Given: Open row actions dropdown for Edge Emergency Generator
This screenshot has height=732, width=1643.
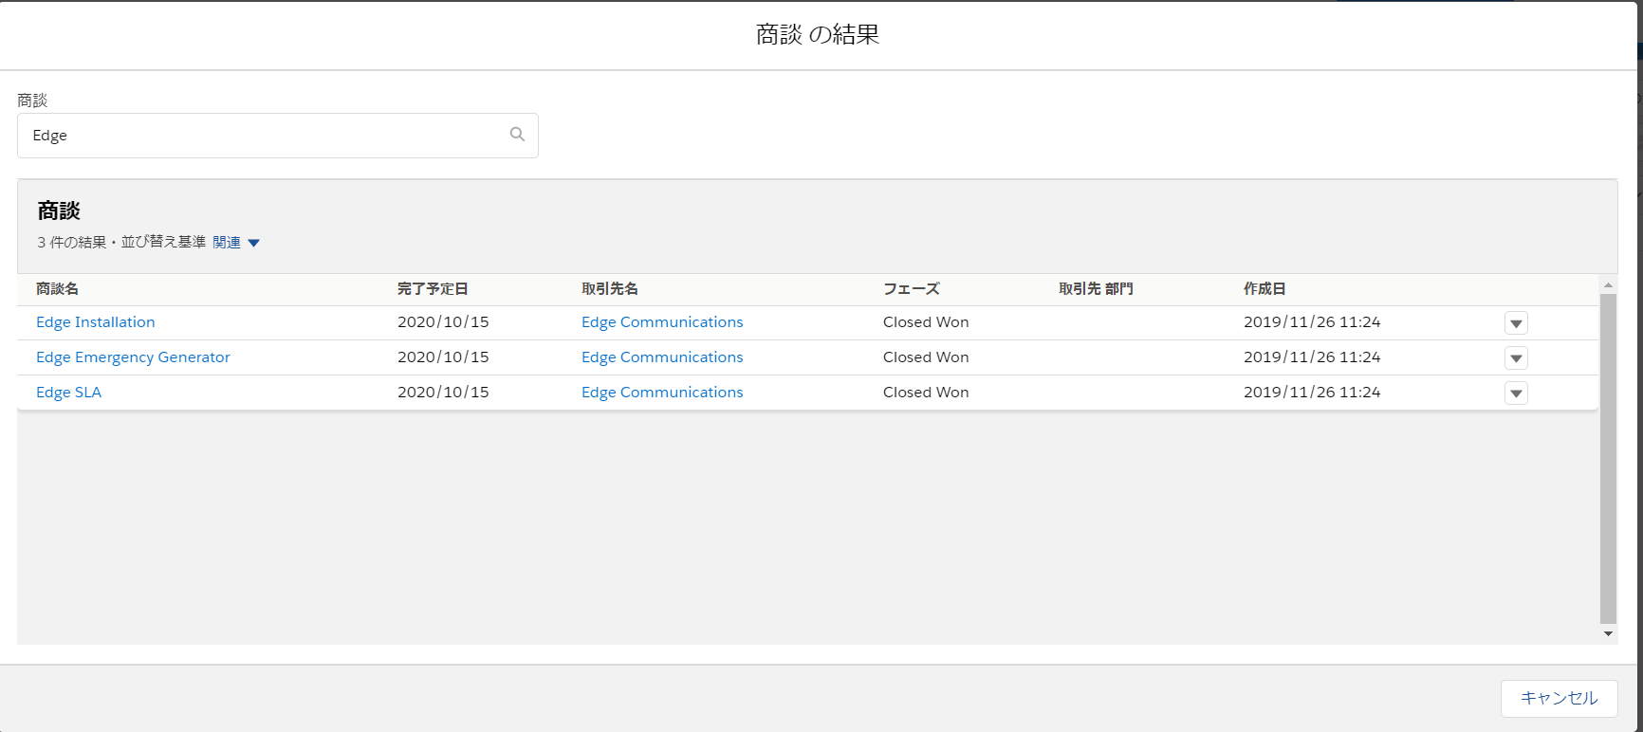Looking at the screenshot, I should coord(1516,358).
